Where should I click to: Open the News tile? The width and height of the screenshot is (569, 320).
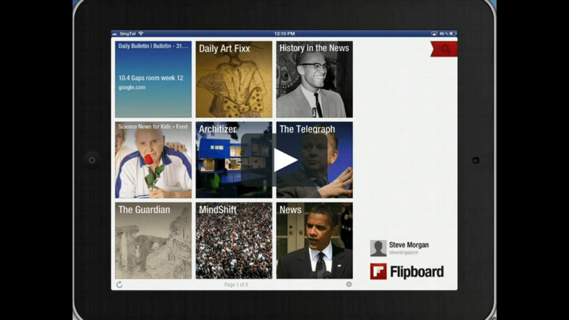tap(315, 241)
